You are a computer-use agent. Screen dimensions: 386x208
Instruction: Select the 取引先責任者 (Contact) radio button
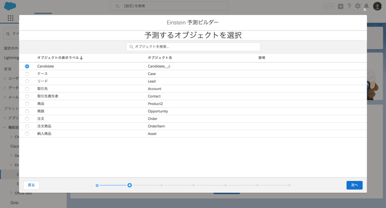click(27, 96)
